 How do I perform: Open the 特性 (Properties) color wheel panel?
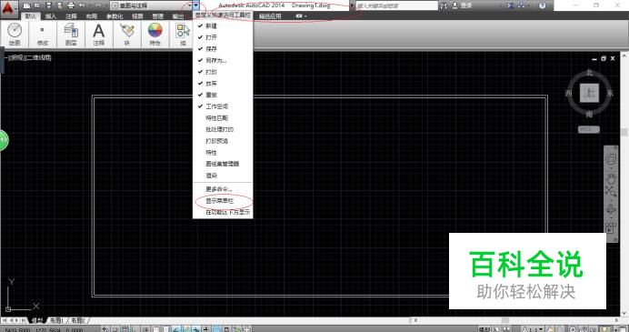(155, 35)
